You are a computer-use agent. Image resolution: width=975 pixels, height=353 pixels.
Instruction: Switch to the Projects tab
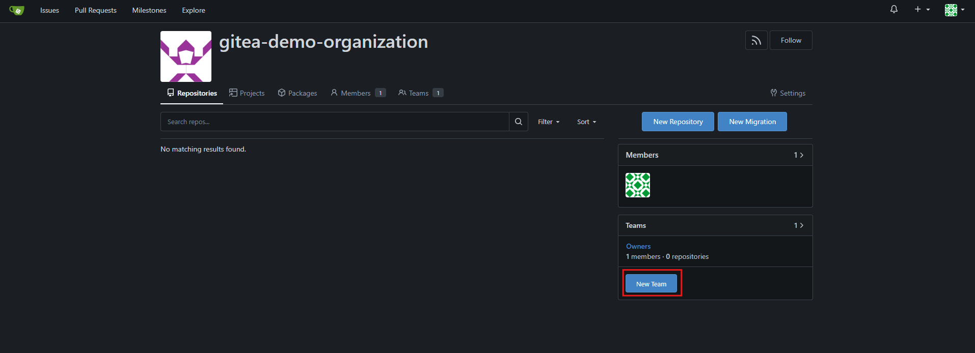(247, 93)
